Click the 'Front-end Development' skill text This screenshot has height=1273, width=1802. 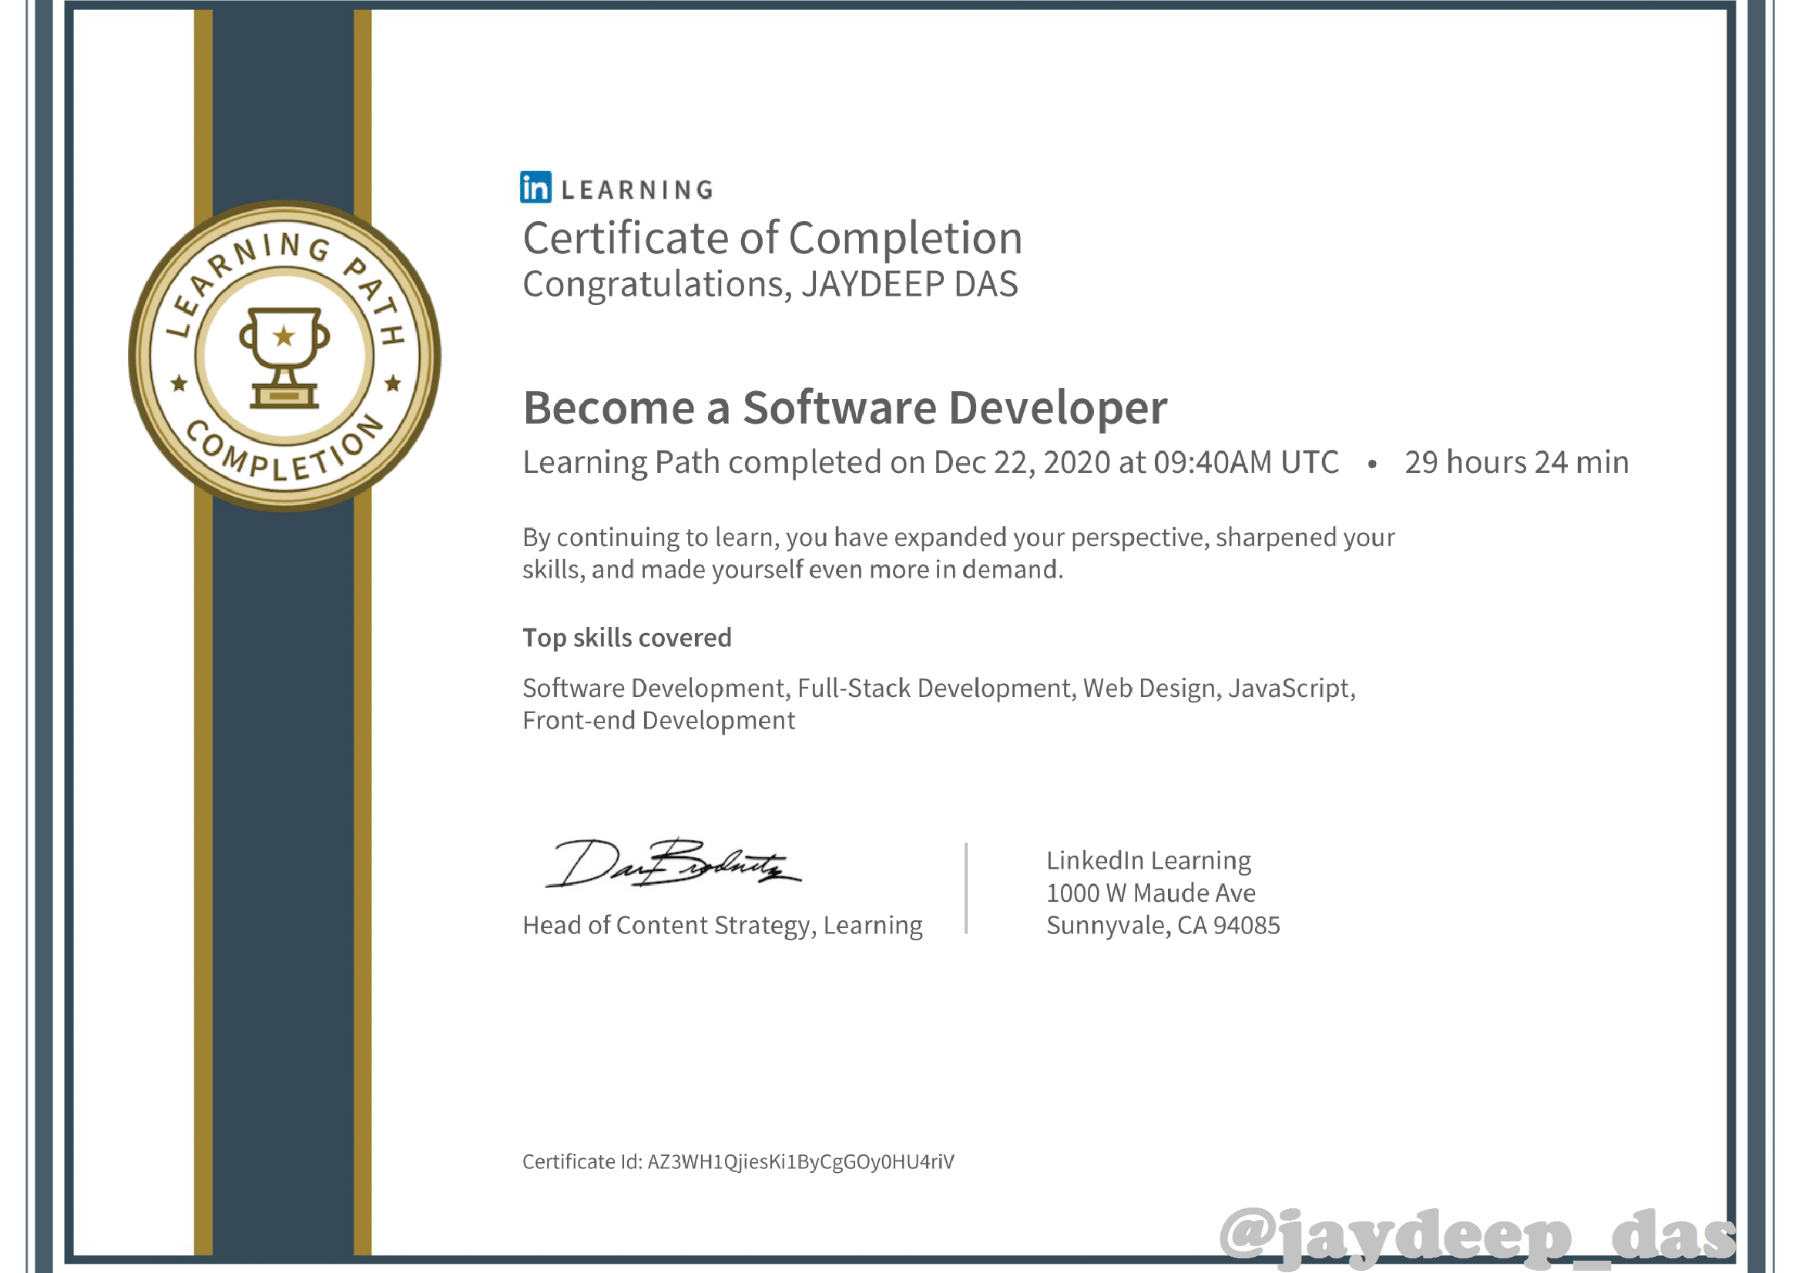[x=659, y=720]
